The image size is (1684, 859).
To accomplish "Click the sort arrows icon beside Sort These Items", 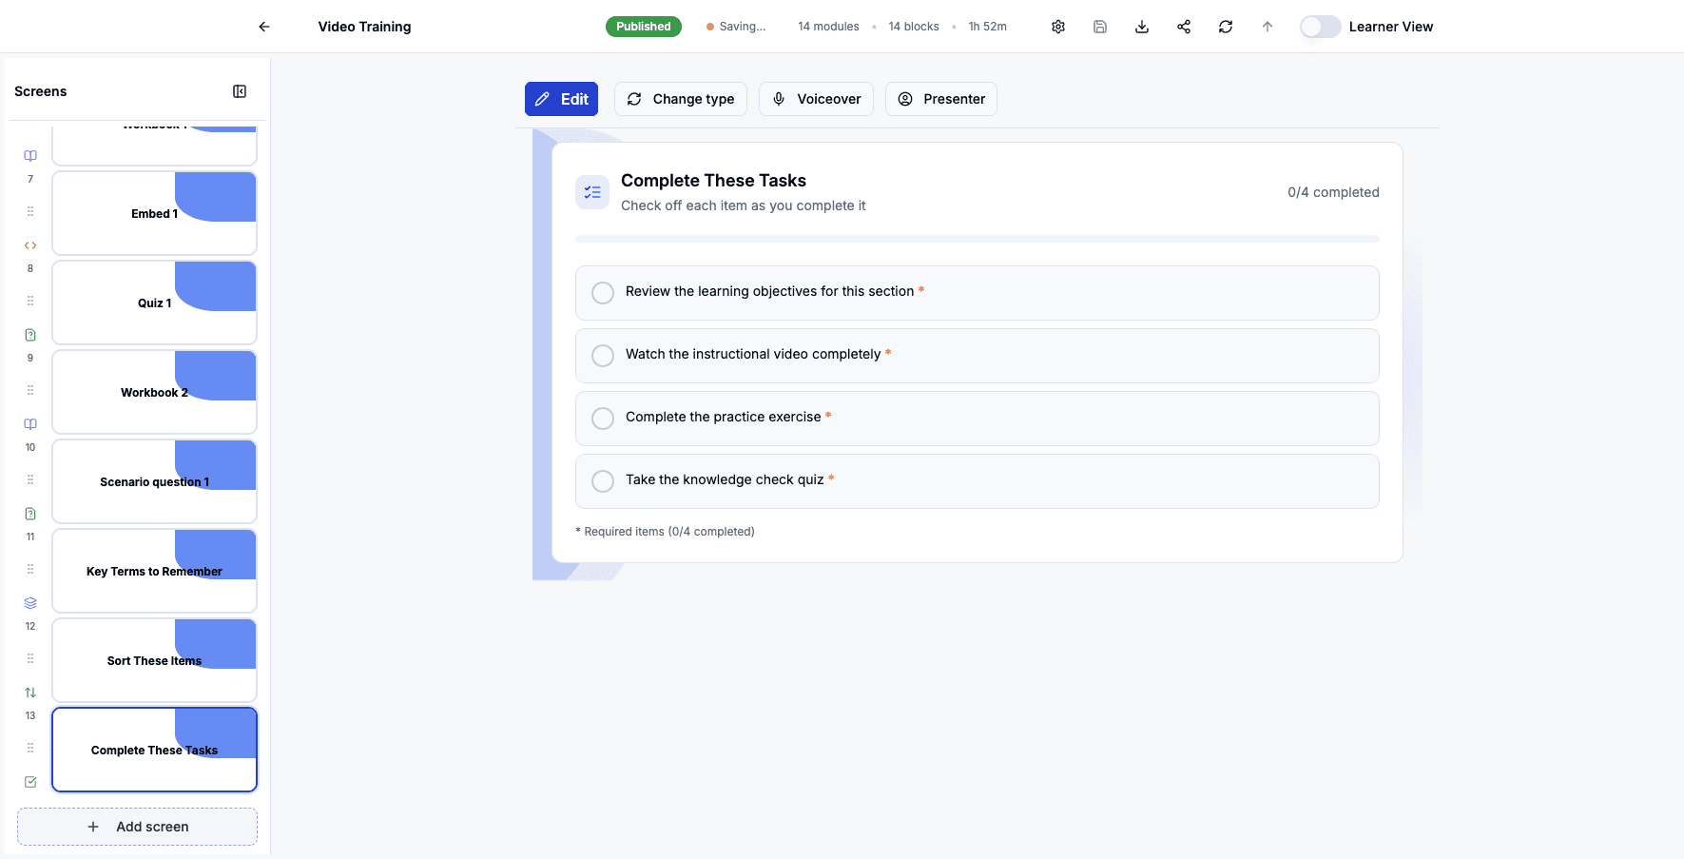I will click(29, 692).
